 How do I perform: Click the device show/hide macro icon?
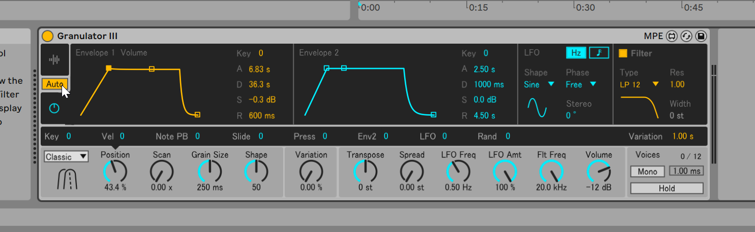672,36
